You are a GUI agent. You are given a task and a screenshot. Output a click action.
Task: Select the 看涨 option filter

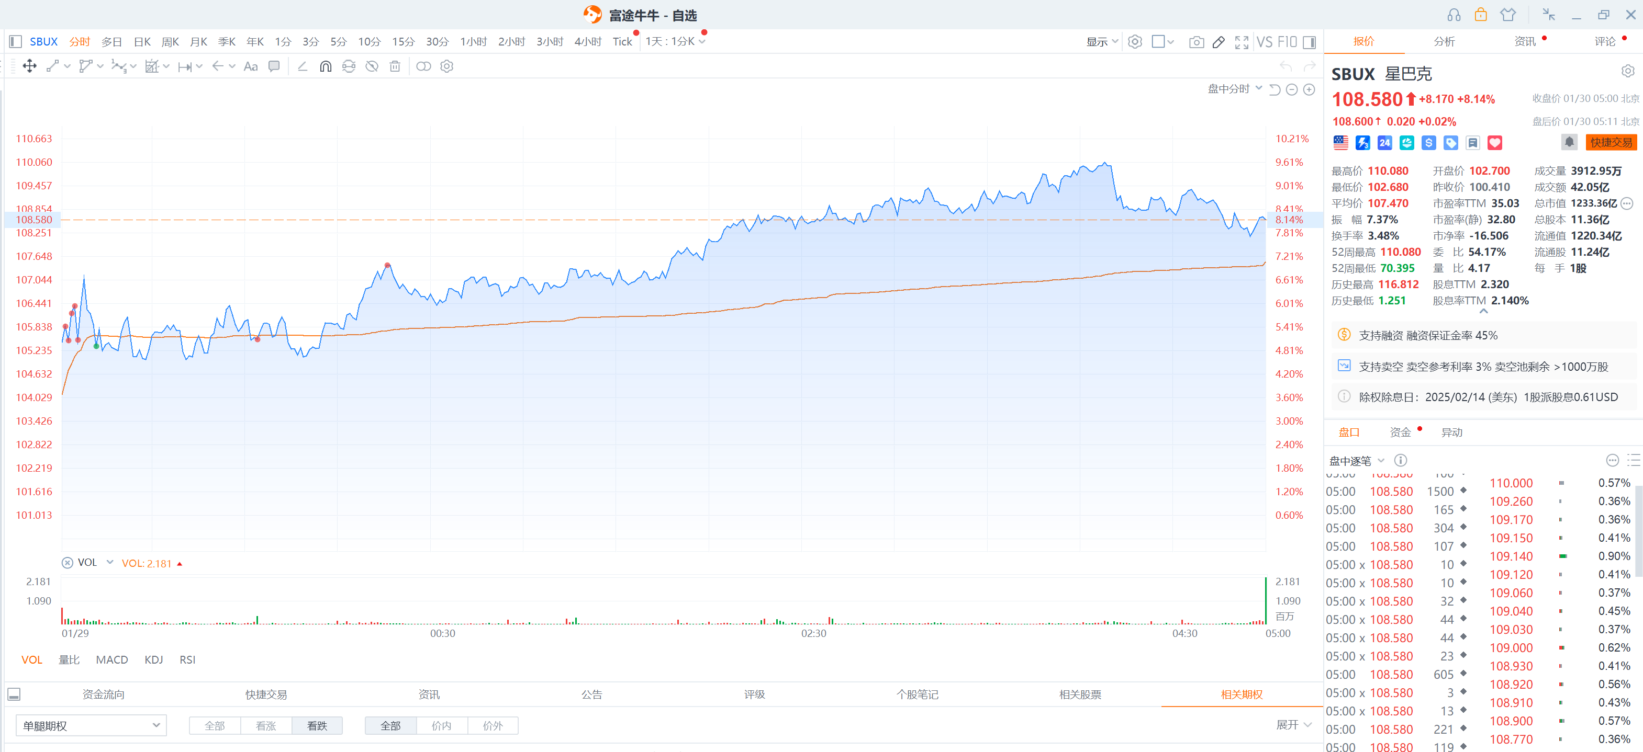point(266,725)
